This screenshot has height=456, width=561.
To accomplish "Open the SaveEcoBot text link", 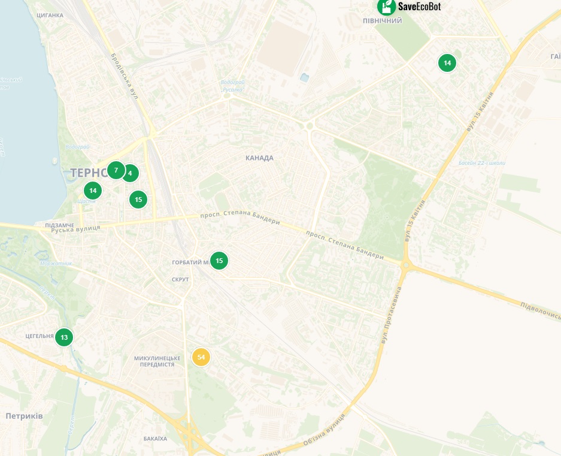I will (419, 6).
